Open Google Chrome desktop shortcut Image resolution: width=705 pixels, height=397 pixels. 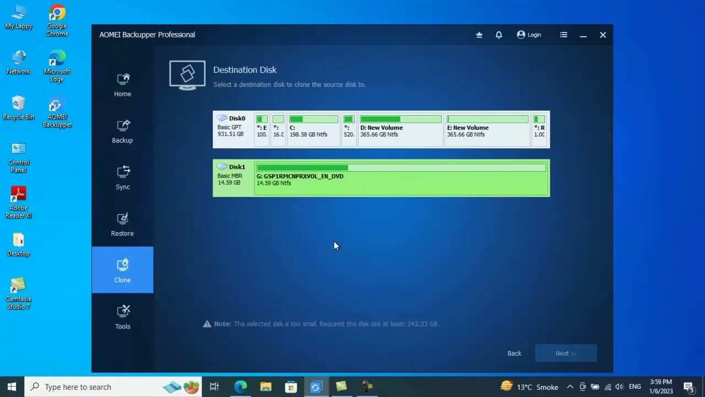coord(57,21)
